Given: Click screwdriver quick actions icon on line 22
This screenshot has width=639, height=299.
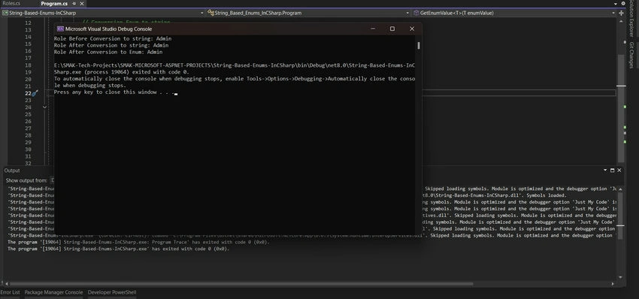Looking at the screenshot, I should click(35, 93).
